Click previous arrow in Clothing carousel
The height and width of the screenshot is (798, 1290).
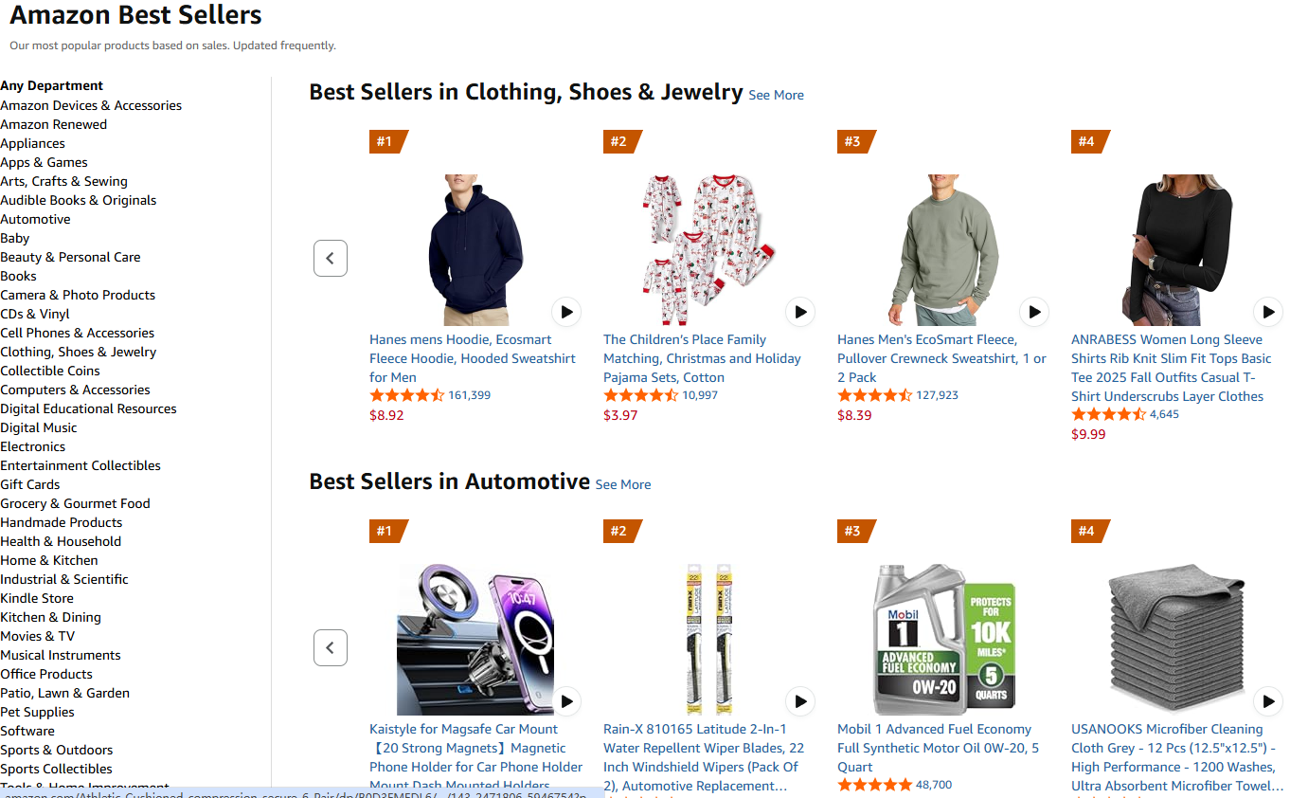331,258
